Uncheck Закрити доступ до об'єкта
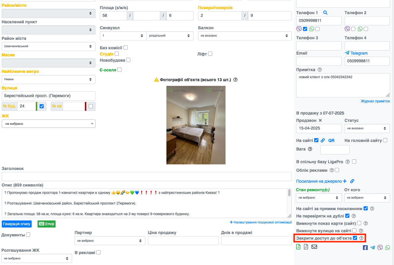Screen dimensions: 394x265 pos(355,238)
